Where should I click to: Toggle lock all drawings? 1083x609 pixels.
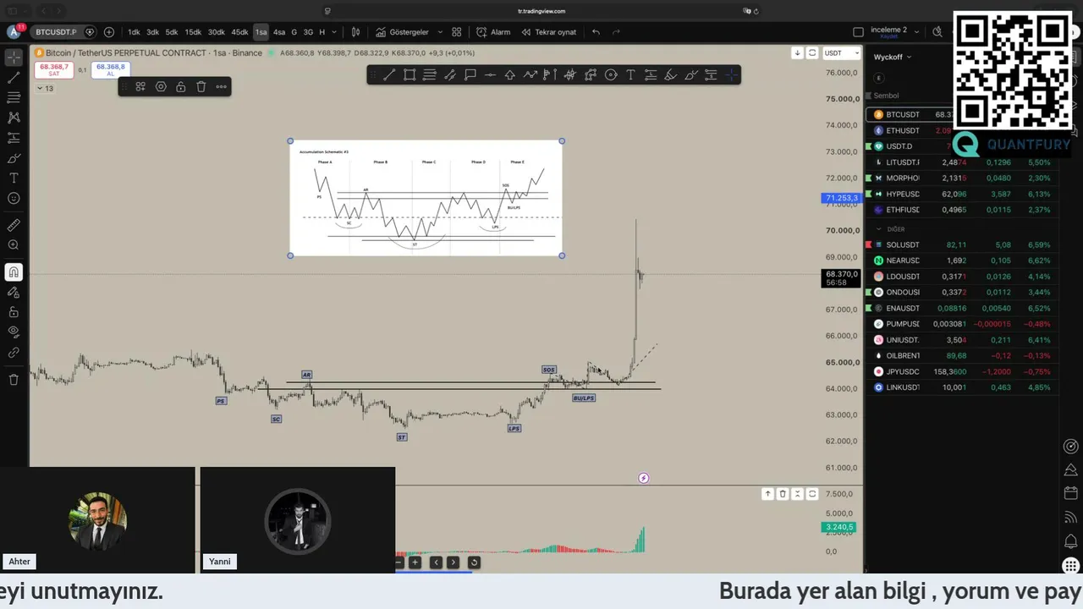(x=14, y=312)
